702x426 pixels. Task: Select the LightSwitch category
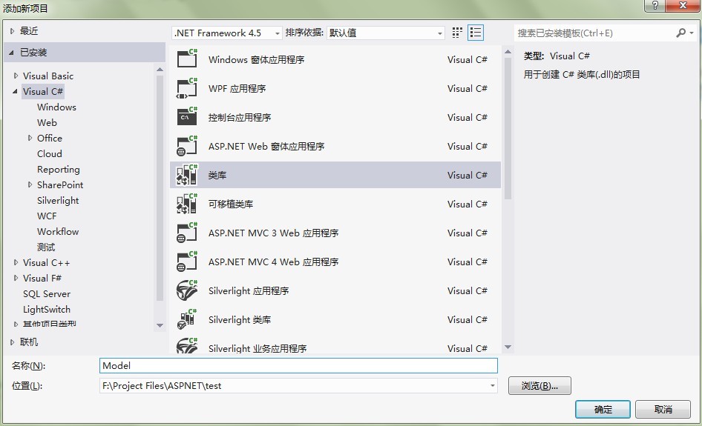pos(47,310)
